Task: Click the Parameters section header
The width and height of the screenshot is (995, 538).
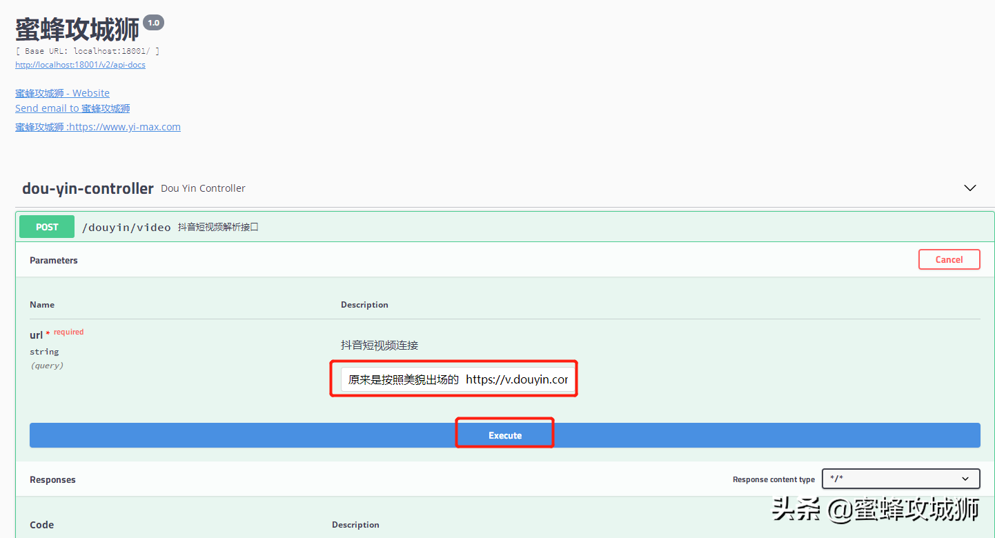Action: [x=54, y=260]
